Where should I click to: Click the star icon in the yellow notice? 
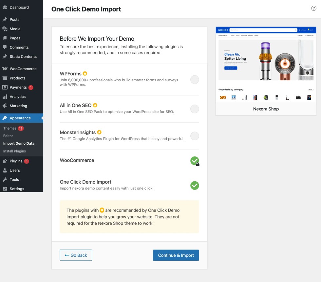pyautogui.click(x=102, y=210)
